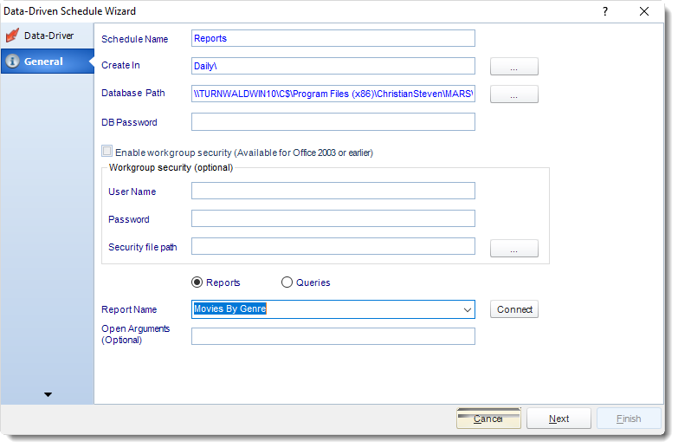The height and width of the screenshot is (448, 678).
Task: Browse for Create In folder
Action: pyautogui.click(x=514, y=67)
